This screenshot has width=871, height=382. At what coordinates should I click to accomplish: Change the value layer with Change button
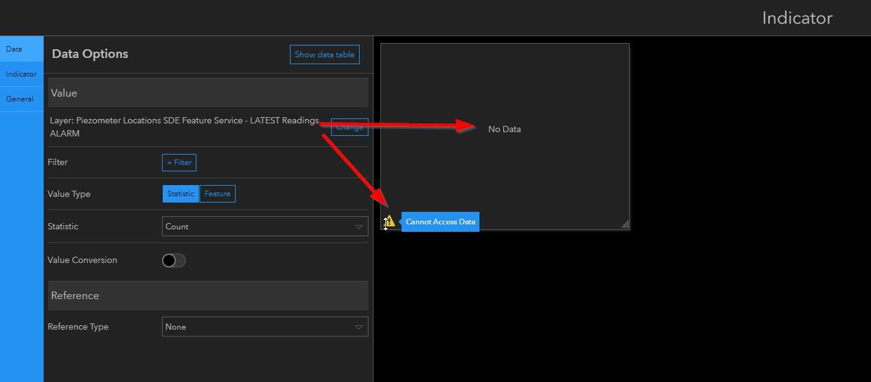point(349,127)
